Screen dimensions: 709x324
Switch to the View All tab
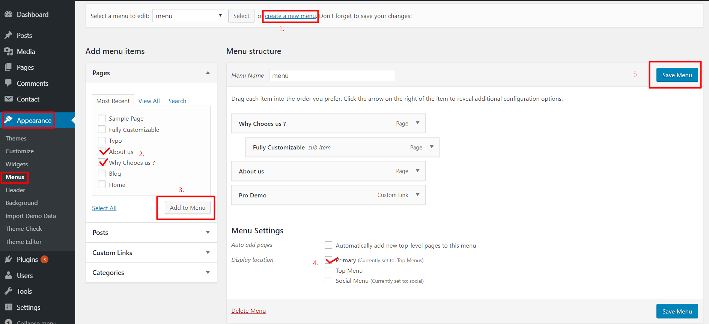point(149,101)
